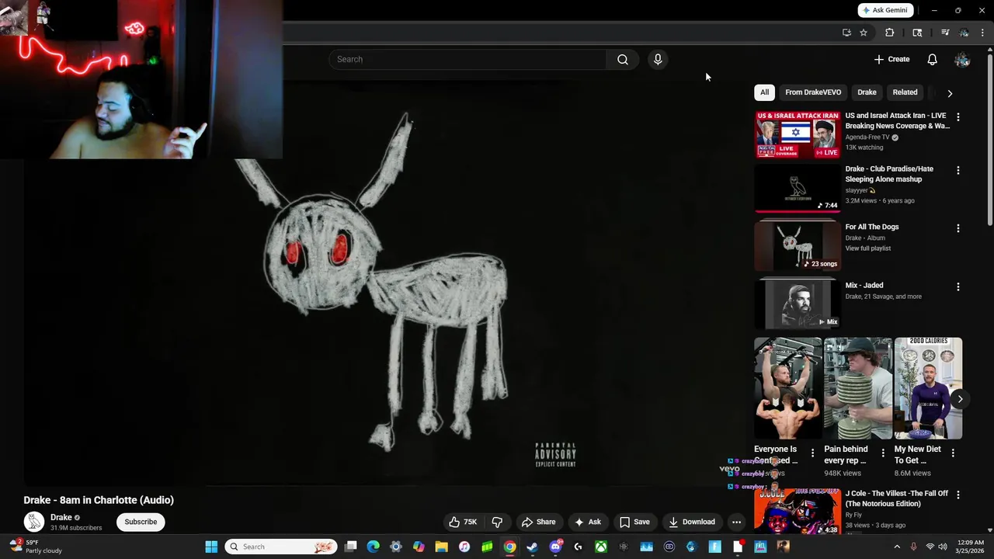Select the All filter chip

pyautogui.click(x=764, y=92)
